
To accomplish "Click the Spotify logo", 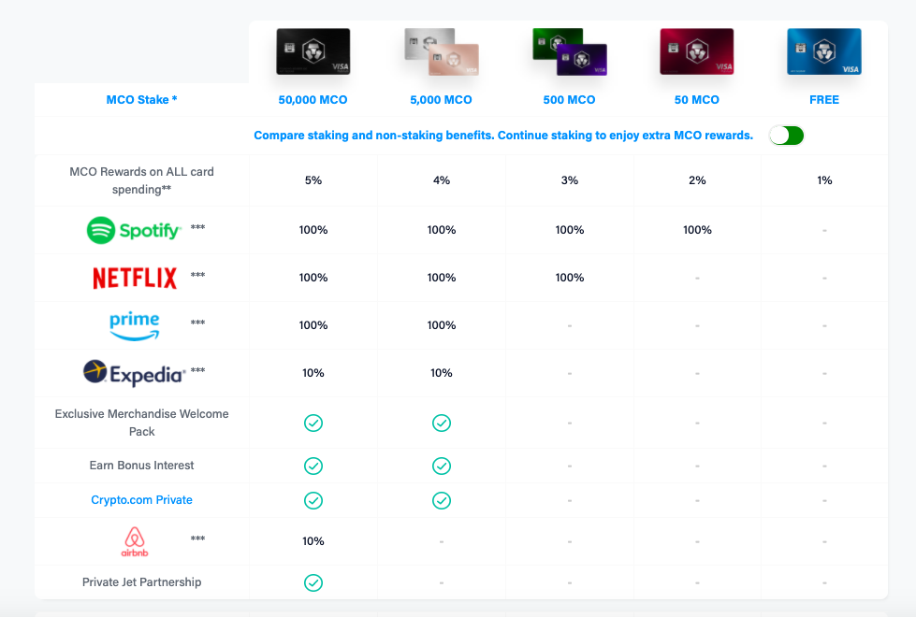I will click(x=134, y=230).
